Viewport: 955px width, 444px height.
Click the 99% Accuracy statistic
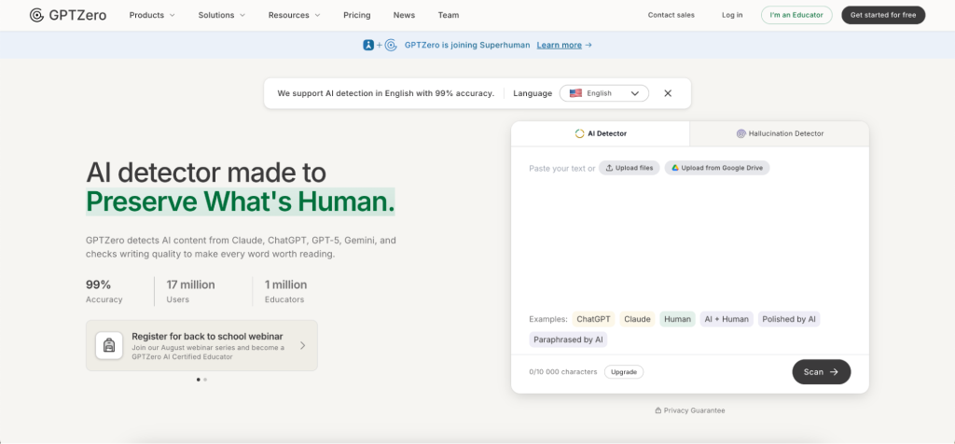pyautogui.click(x=104, y=291)
